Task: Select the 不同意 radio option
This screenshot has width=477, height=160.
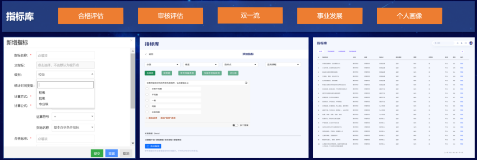Action: (x=148, y=95)
